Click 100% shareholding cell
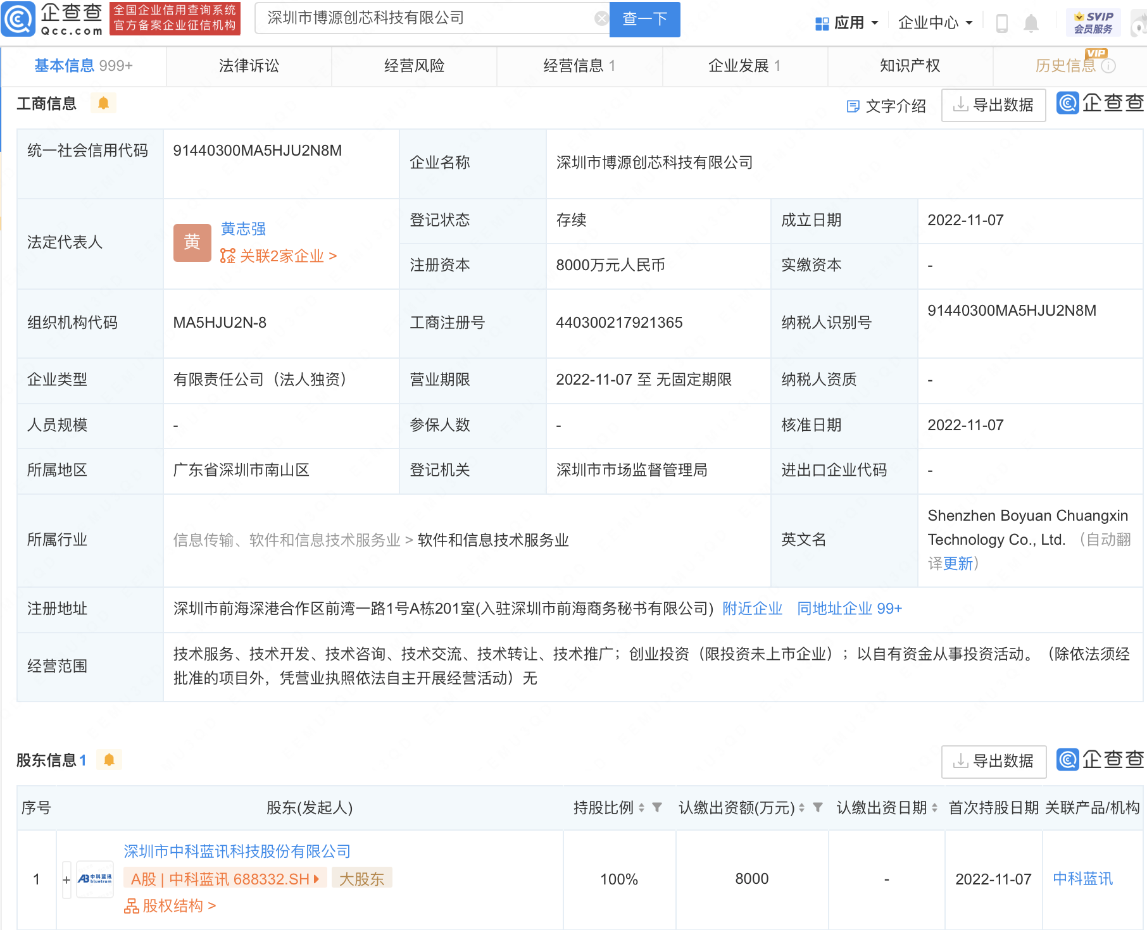This screenshot has width=1147, height=930. coord(619,879)
